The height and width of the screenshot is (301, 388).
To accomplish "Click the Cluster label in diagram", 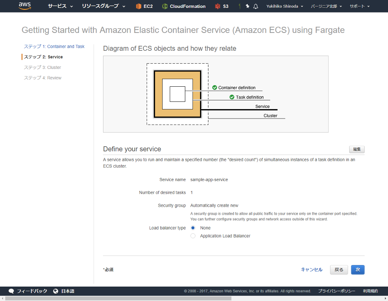I will [x=270, y=115].
